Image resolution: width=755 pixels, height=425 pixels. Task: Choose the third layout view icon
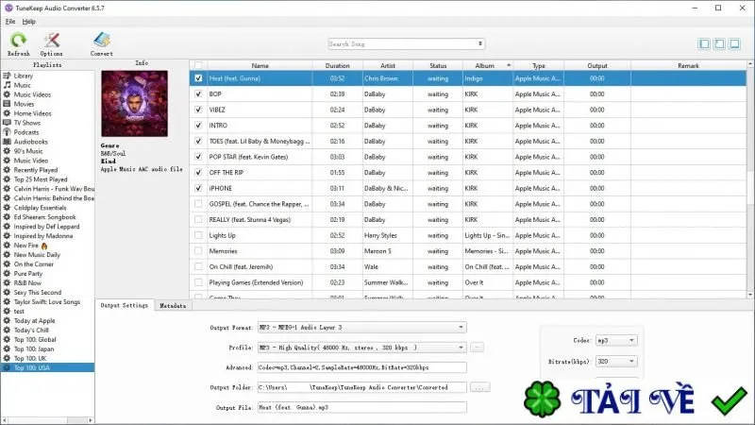point(735,43)
